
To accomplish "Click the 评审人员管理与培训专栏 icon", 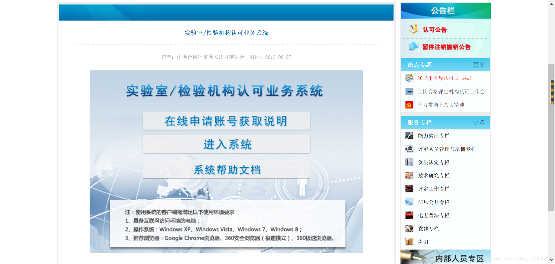I will point(409,149).
